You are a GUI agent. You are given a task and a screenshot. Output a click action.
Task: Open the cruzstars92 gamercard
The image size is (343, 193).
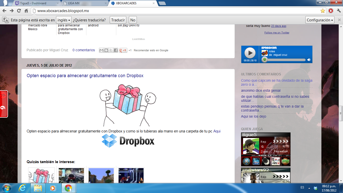tap(266, 175)
